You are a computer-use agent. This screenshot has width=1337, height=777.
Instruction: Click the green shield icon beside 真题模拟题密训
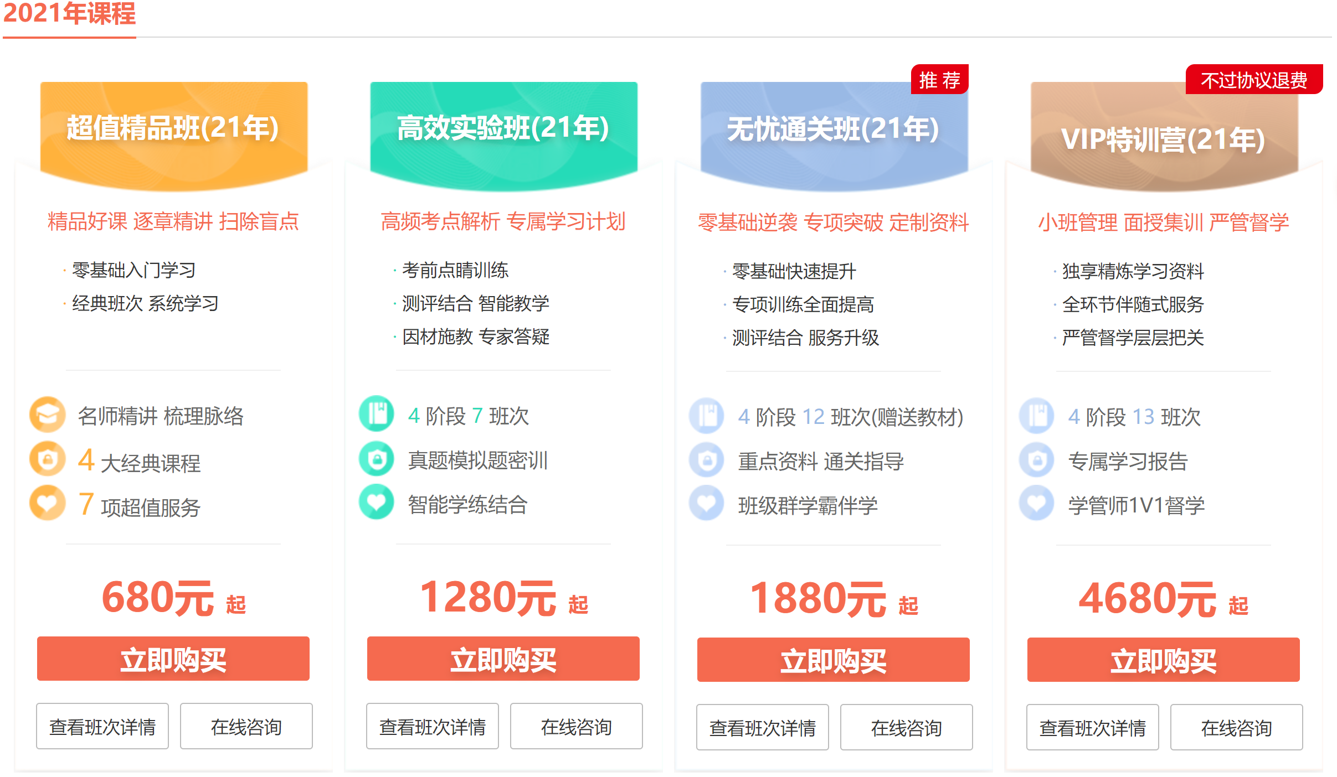coord(377,459)
